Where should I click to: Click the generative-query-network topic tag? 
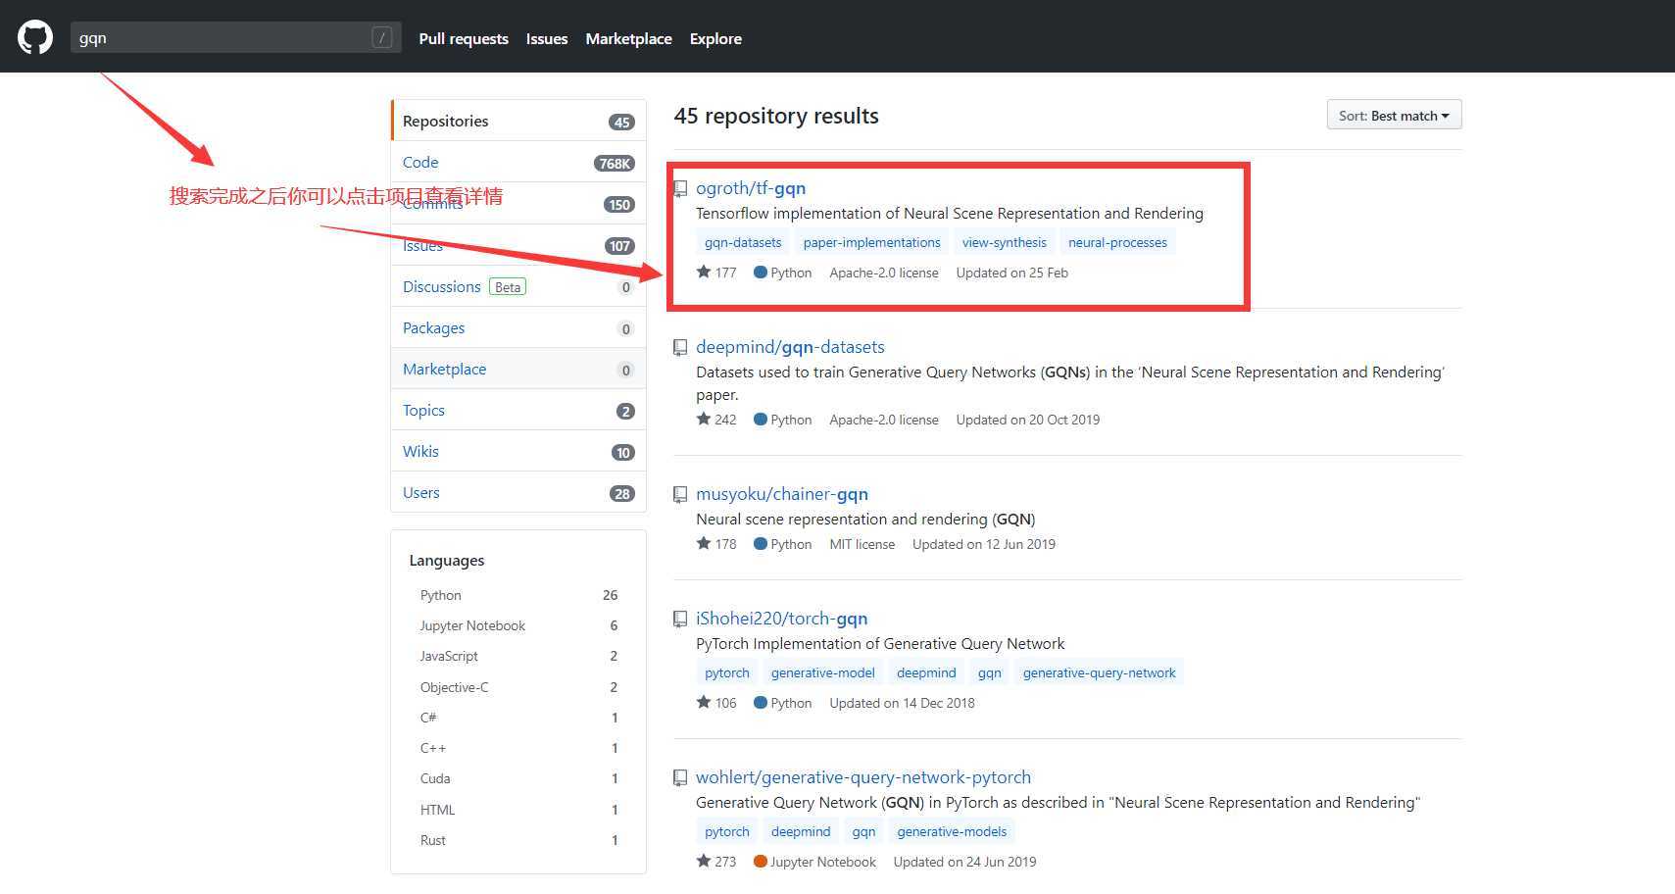[x=1099, y=672]
